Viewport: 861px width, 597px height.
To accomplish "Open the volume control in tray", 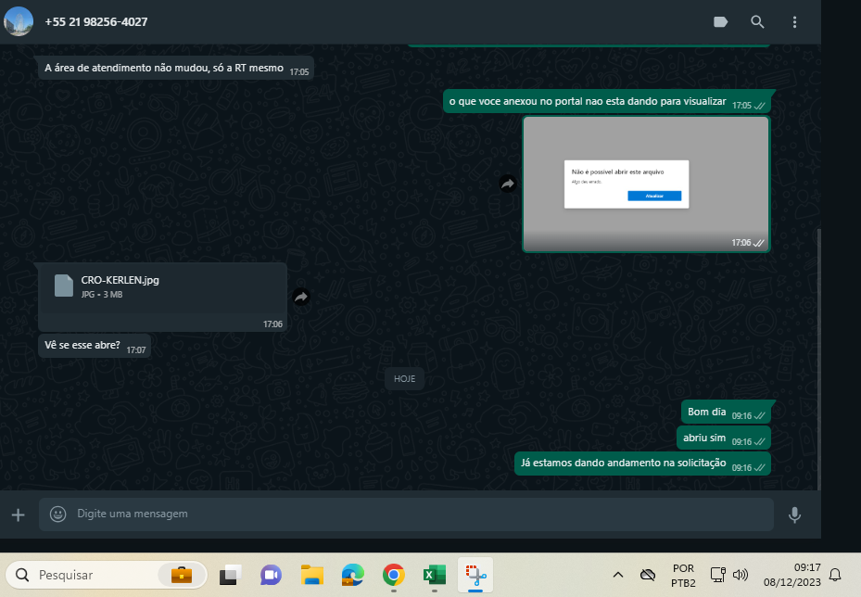I will (741, 575).
